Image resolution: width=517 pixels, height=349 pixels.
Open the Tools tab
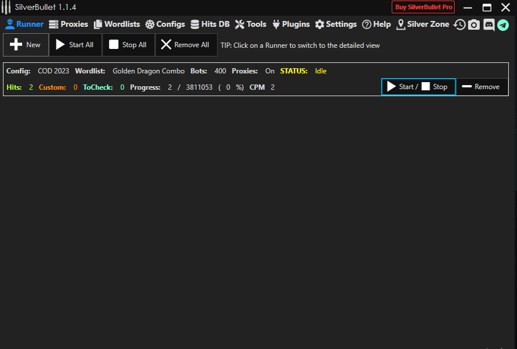click(x=251, y=24)
